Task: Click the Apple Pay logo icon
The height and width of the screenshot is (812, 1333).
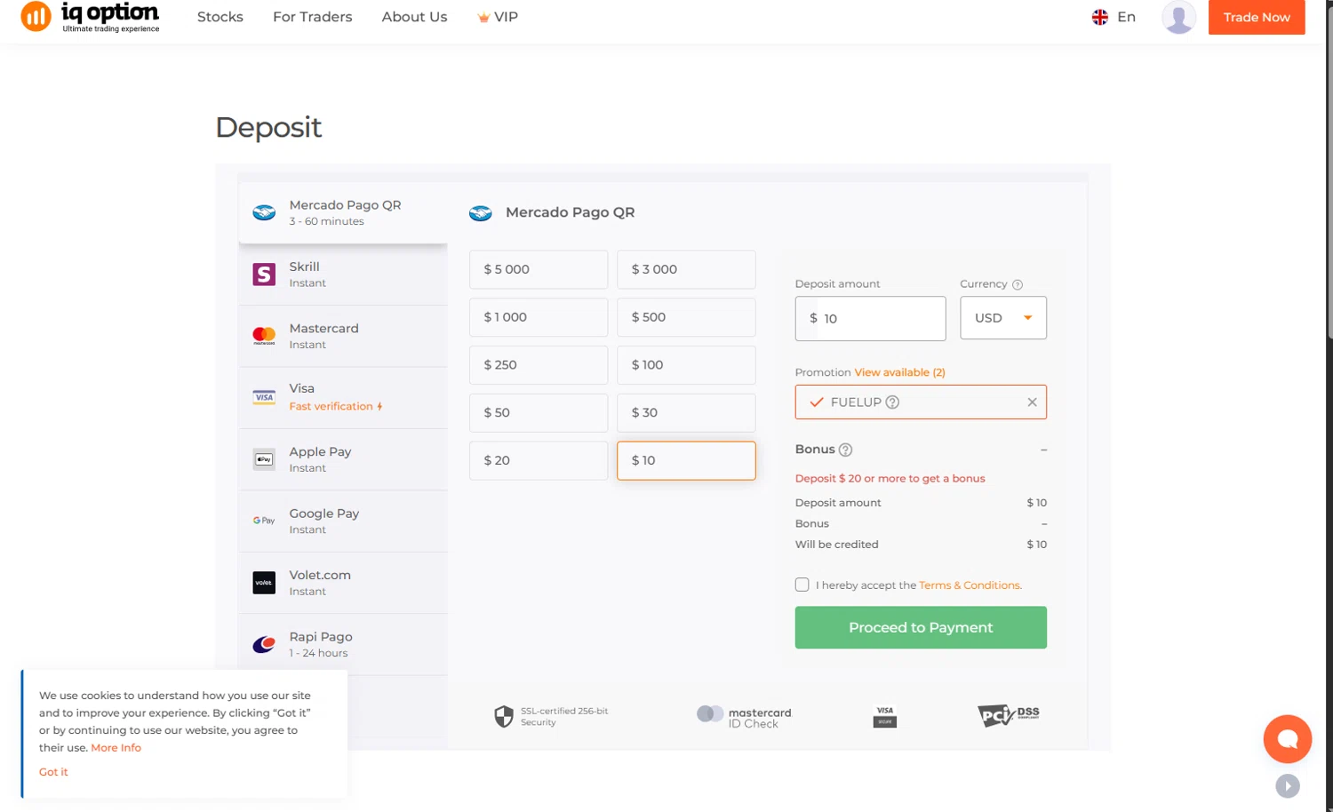Action: click(264, 459)
